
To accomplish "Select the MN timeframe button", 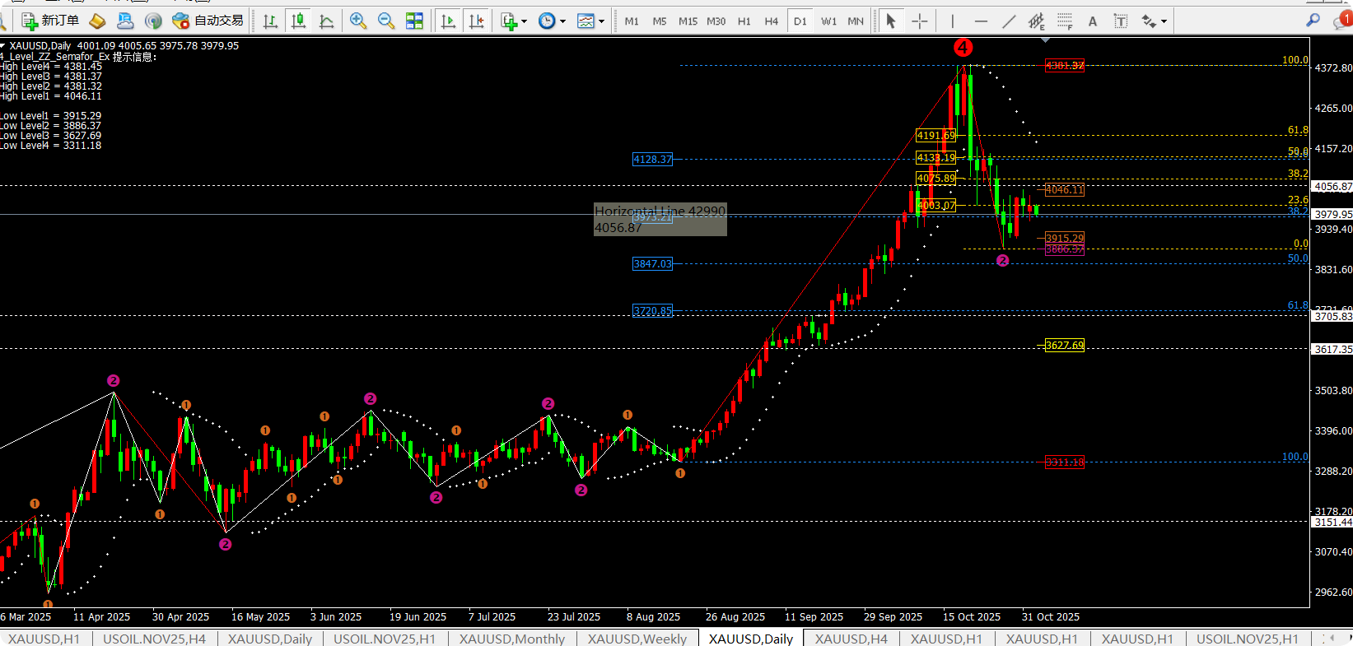I will (856, 21).
